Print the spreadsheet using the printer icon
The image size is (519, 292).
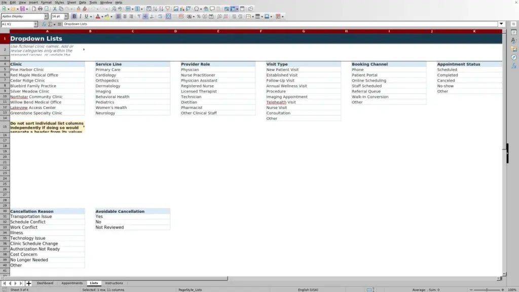[40, 9]
